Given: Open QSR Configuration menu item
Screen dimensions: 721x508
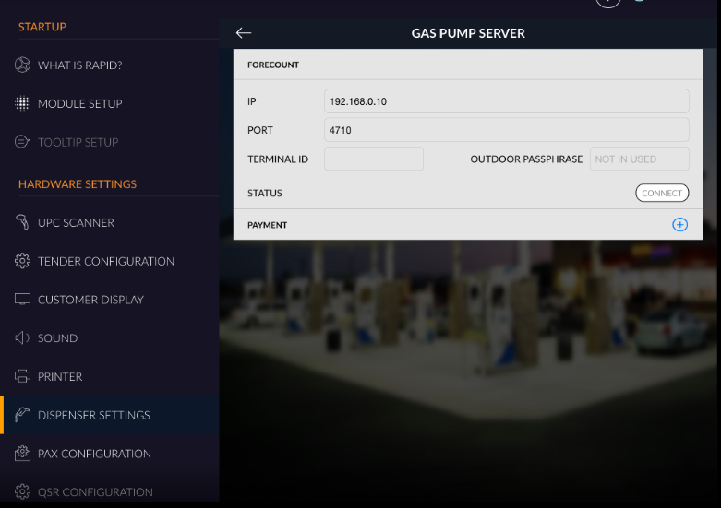Looking at the screenshot, I should point(95,492).
